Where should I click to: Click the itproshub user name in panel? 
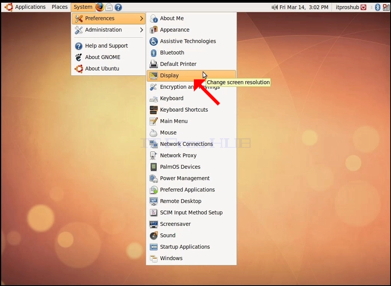[347, 7]
